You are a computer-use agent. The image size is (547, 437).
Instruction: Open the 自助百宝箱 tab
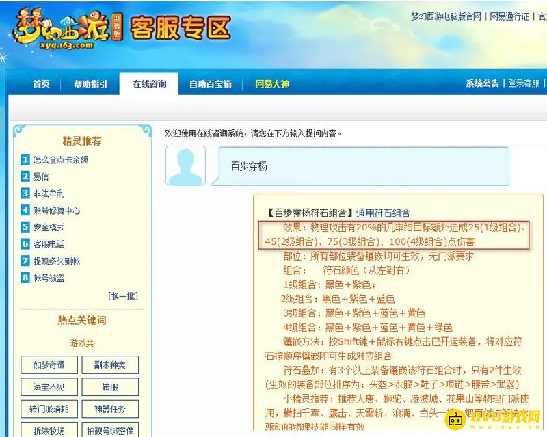(211, 83)
